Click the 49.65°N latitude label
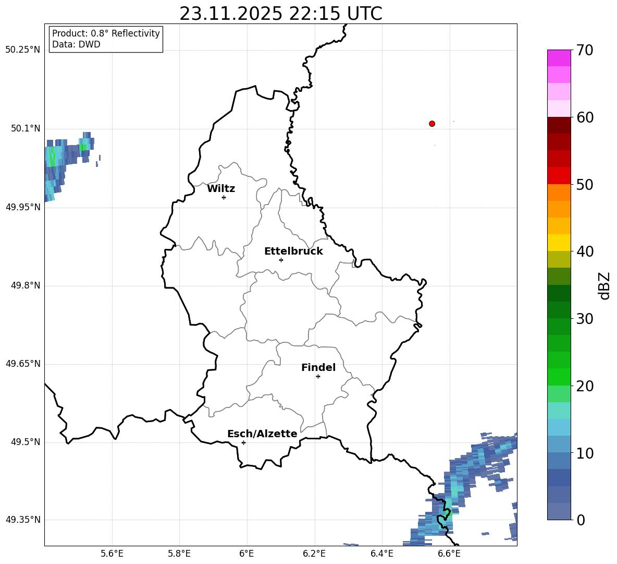The height and width of the screenshot is (564, 617). pyautogui.click(x=23, y=364)
